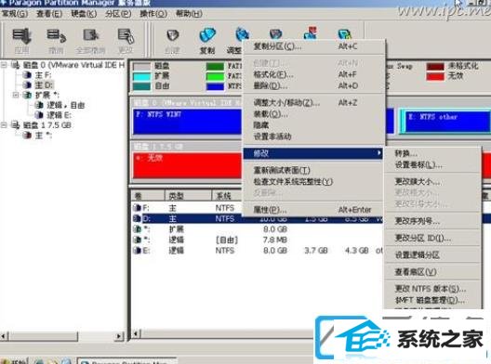Image resolution: width=491 pixels, height=364 pixels.
Task: Open the highlighted 修改 submenu entry
Action: tap(313, 153)
